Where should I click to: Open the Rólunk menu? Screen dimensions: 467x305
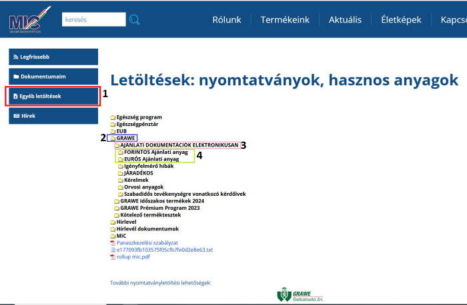click(227, 19)
